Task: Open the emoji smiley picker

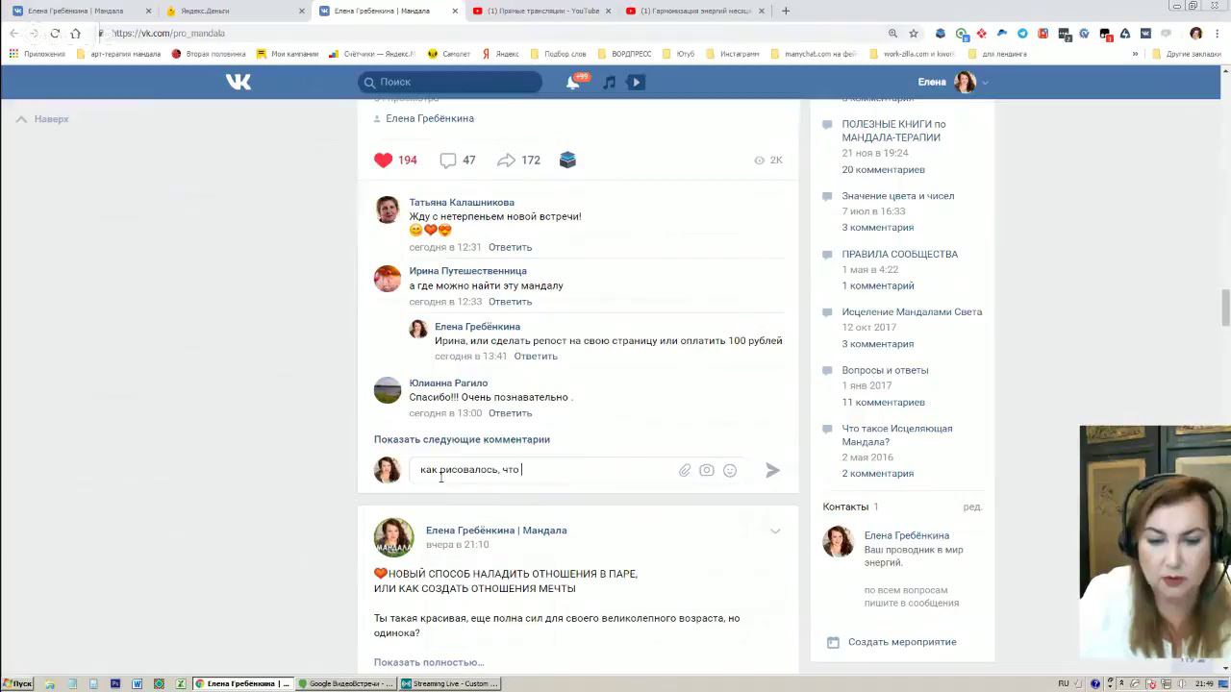Action: click(x=730, y=470)
